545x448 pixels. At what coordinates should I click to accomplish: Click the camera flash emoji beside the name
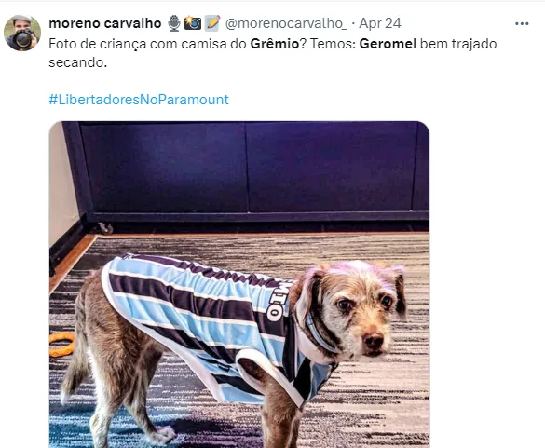[193, 23]
